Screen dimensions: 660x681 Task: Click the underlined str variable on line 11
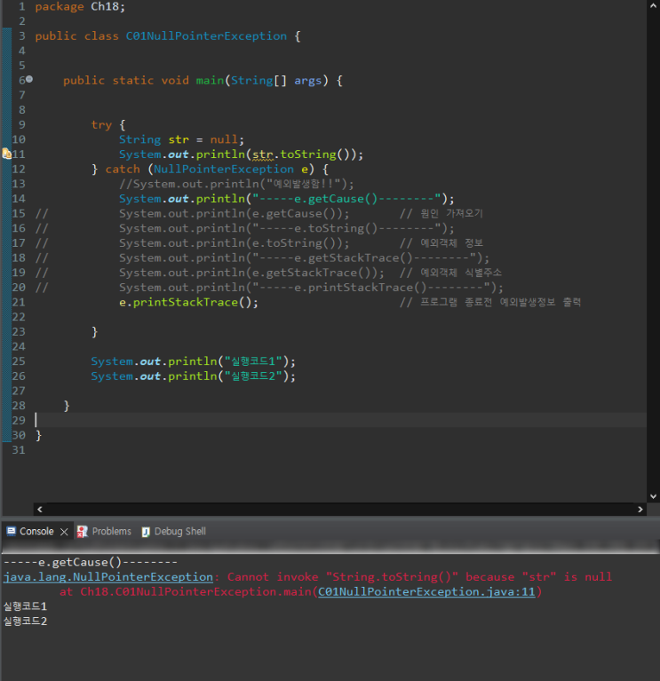click(x=263, y=154)
